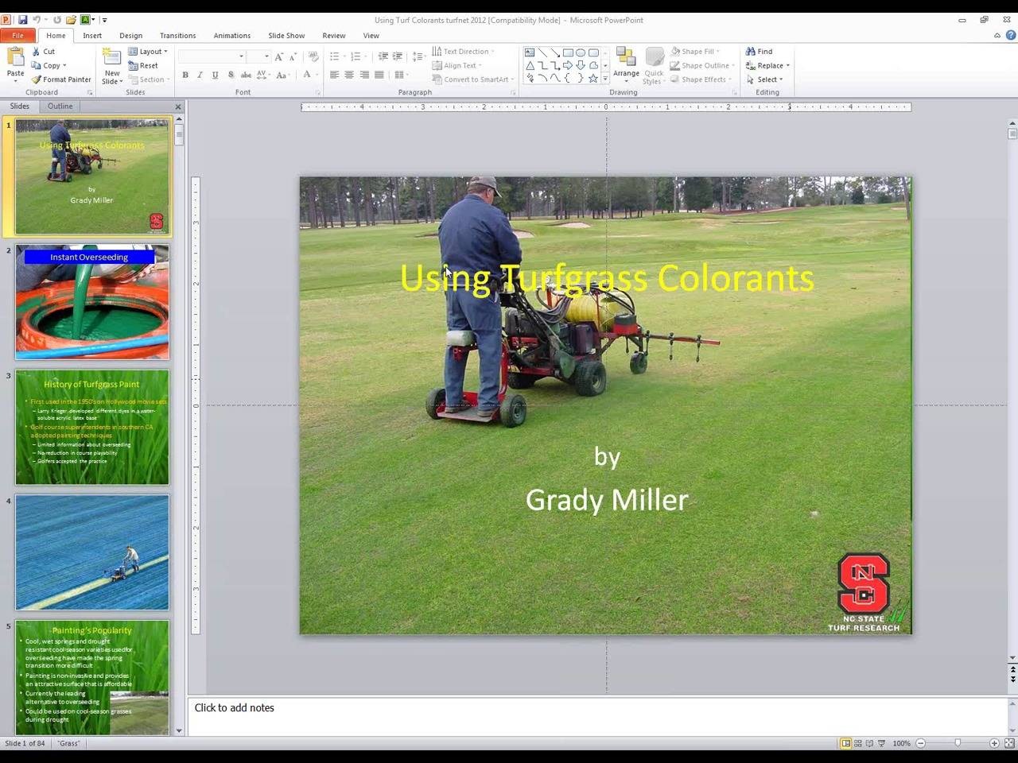Open the Animations ribbon tab
The image size is (1018, 763).
pos(231,36)
